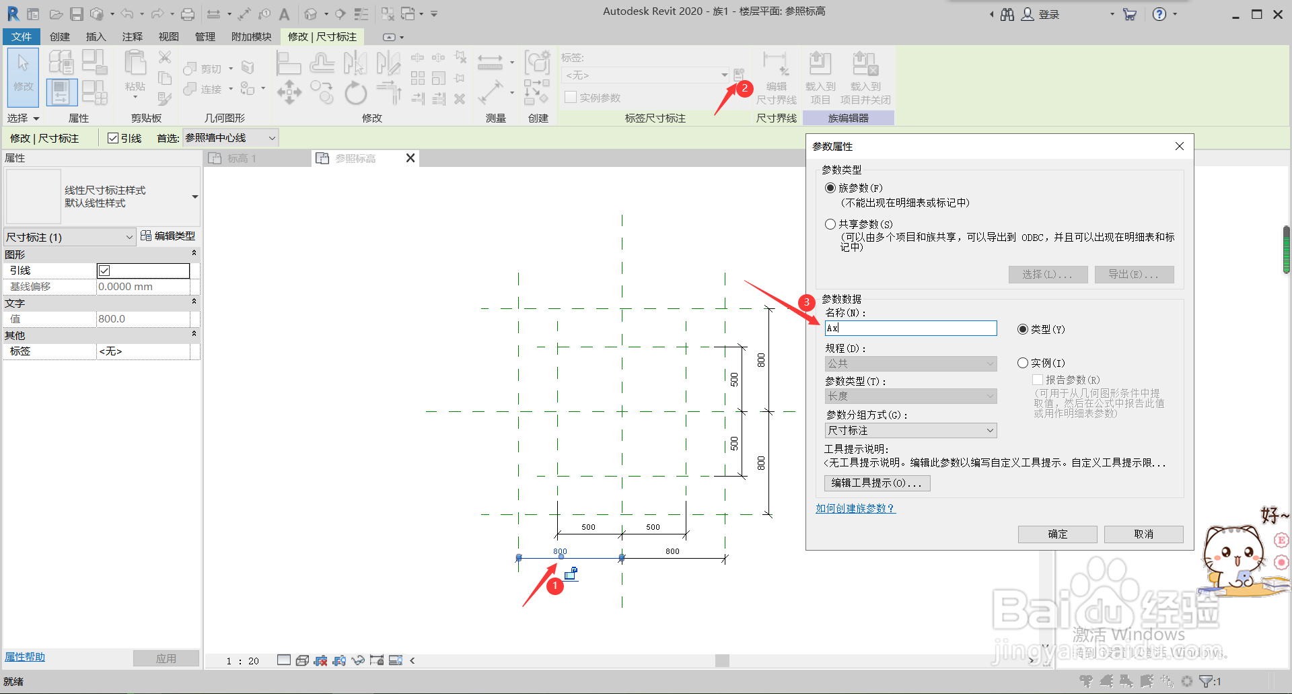This screenshot has height=694, width=1292.
Task: Switch to the Annotate ribbon tab
Action: pos(132,36)
